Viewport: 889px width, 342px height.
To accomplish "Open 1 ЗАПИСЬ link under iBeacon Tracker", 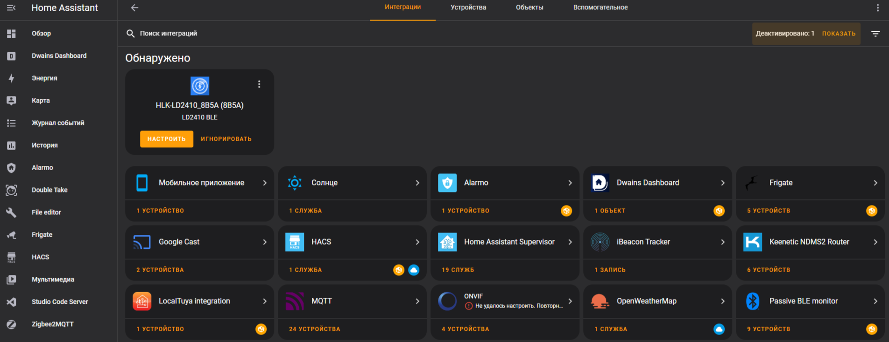I will coord(610,270).
